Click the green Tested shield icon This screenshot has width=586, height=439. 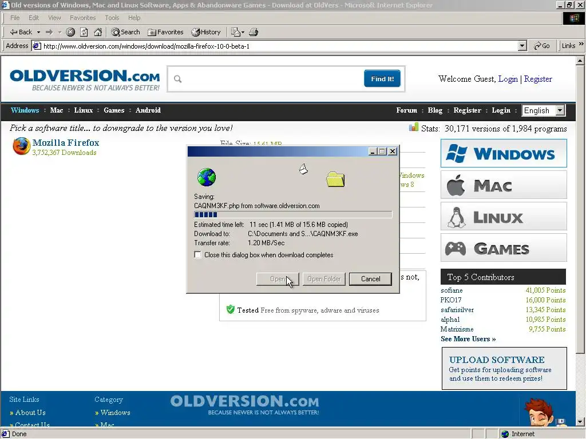click(x=231, y=309)
